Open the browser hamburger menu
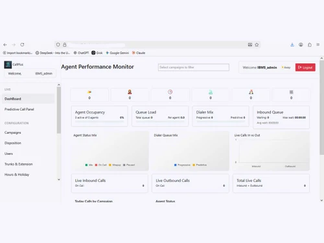The width and height of the screenshot is (324, 243). pyautogui.click(x=318, y=45)
